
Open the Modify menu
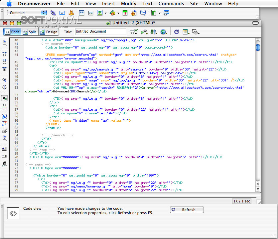[128, 4]
